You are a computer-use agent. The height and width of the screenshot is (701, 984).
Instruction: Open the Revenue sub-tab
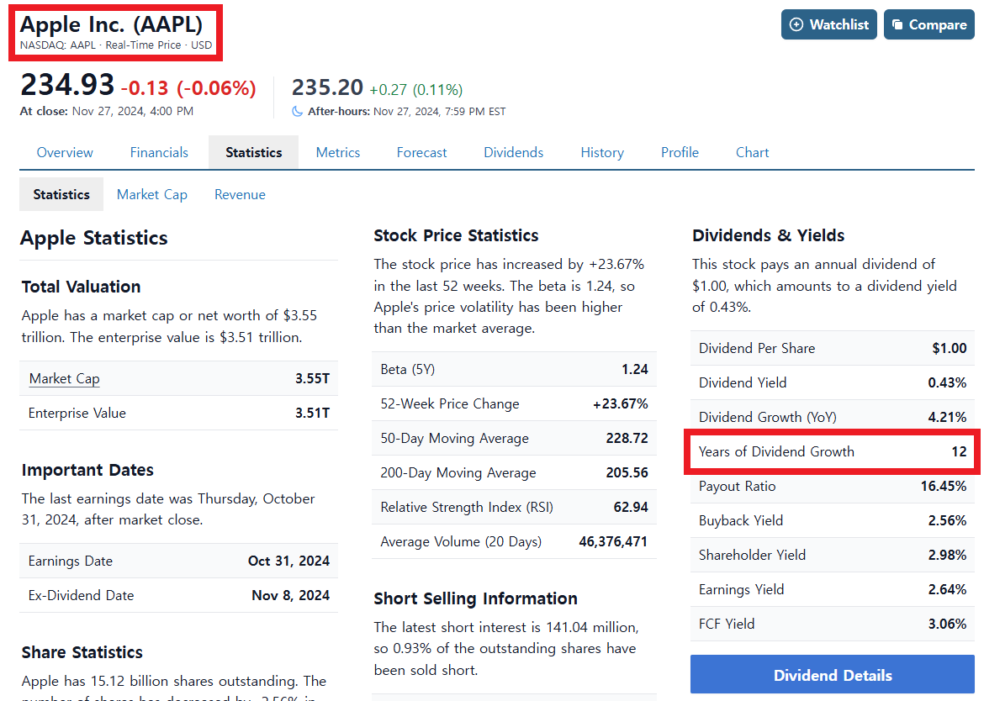[x=240, y=194]
